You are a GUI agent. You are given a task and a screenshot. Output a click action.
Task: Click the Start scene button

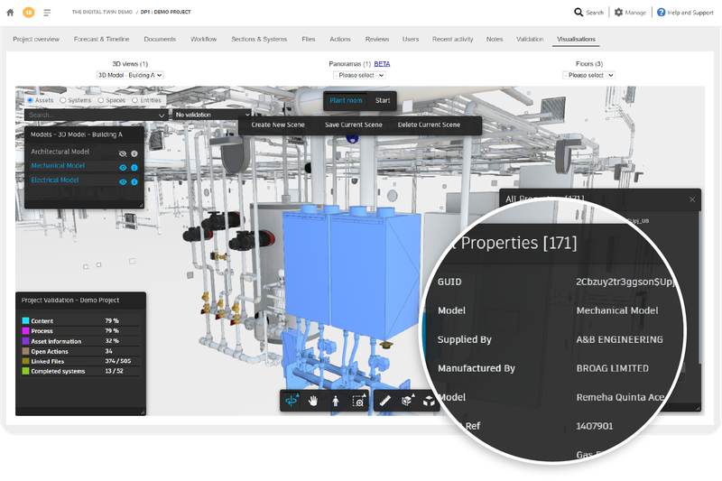click(383, 100)
